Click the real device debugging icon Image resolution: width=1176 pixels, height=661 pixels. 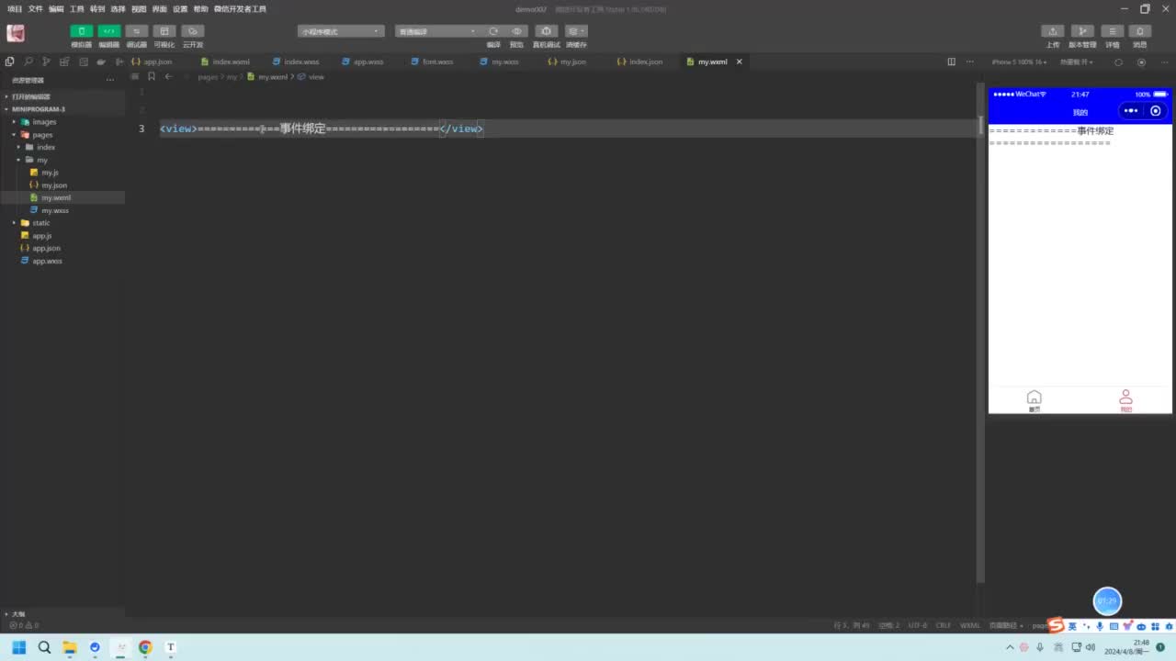546,31
